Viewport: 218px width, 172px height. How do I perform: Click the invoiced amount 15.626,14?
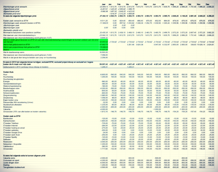click(201, 45)
